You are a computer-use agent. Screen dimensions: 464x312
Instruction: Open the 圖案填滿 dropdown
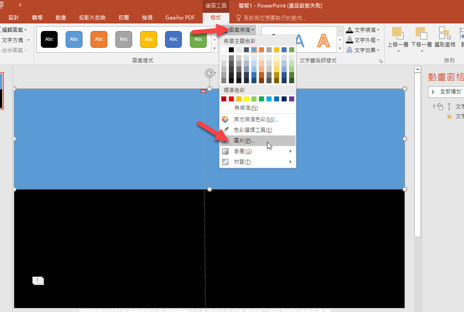click(241, 30)
